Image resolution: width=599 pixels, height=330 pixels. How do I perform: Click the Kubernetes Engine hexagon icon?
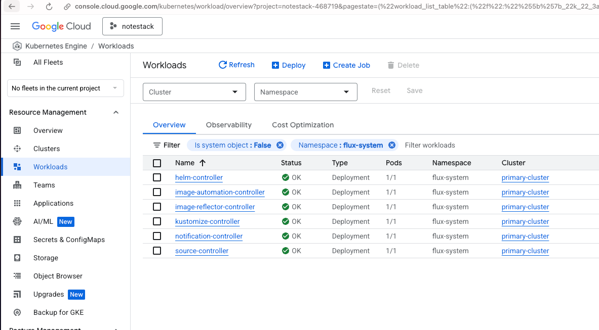pos(17,46)
